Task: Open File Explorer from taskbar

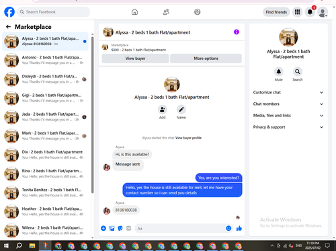Action: tap(32, 246)
